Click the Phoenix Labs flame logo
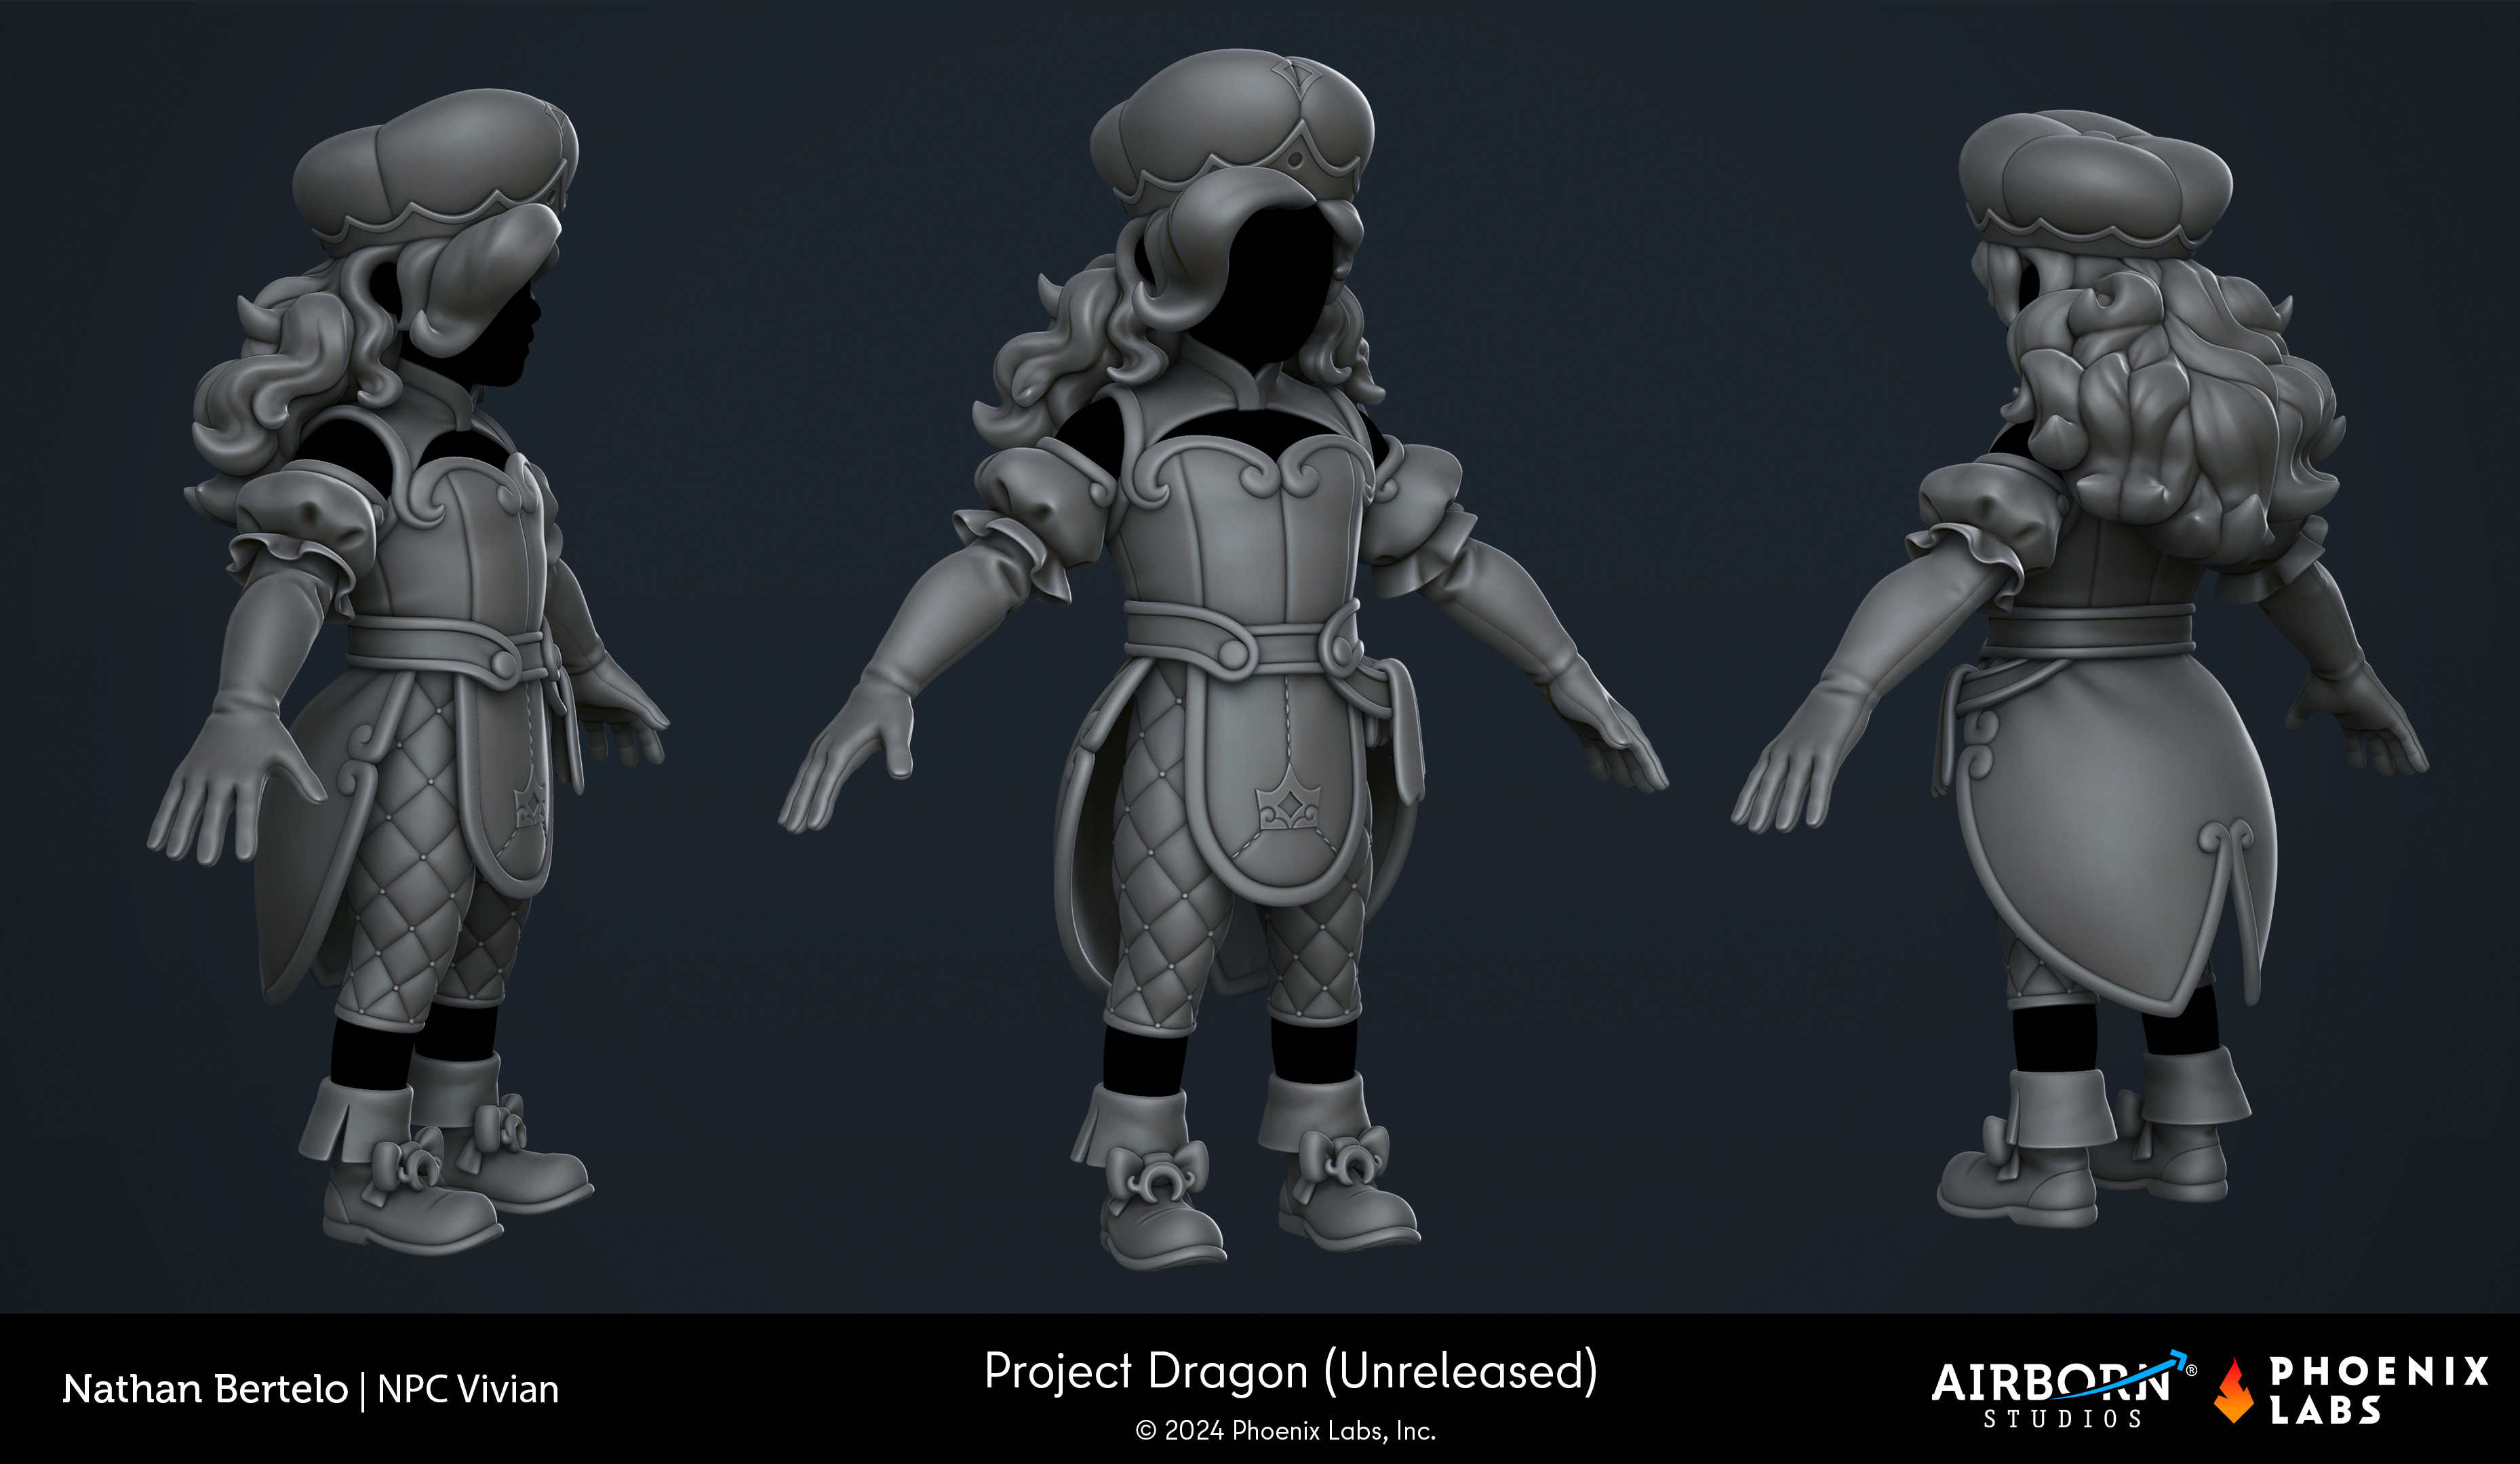 point(2235,1390)
